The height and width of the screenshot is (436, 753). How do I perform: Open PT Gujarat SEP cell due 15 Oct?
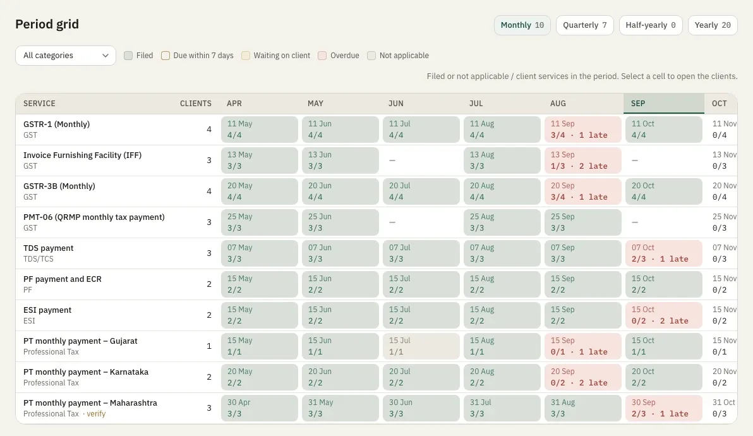[664, 346]
